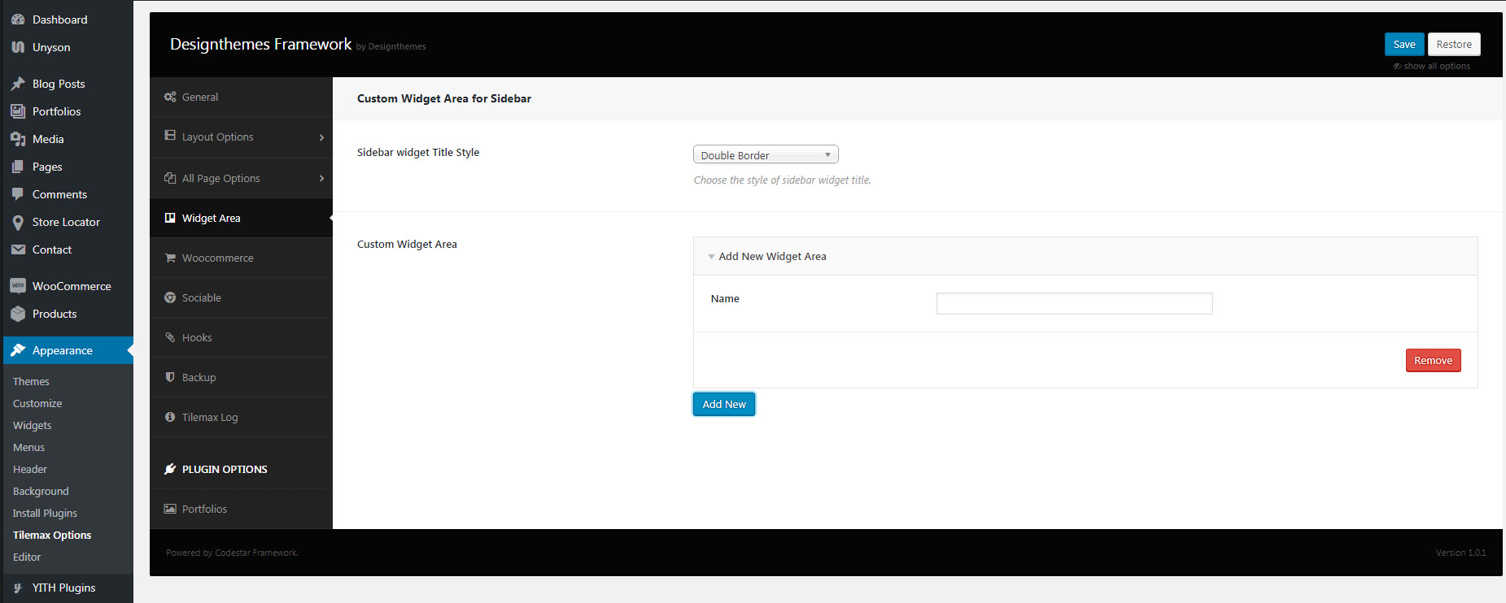Open the Customize submenu link

click(37, 403)
